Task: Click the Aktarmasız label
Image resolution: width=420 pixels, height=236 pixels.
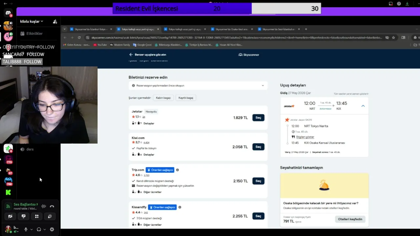Action: 325,108
